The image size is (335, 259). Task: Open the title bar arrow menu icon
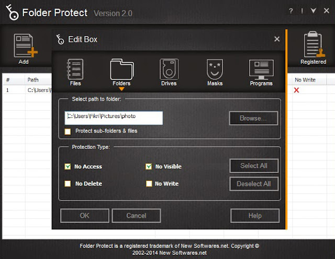point(314,10)
